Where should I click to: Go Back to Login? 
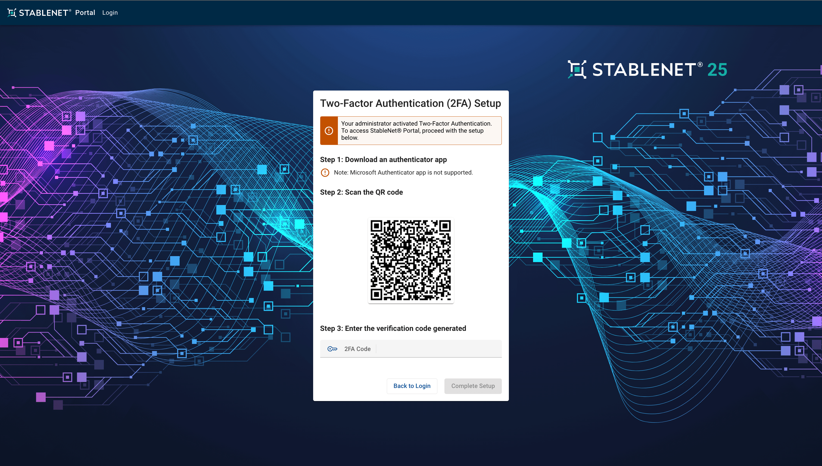412,386
